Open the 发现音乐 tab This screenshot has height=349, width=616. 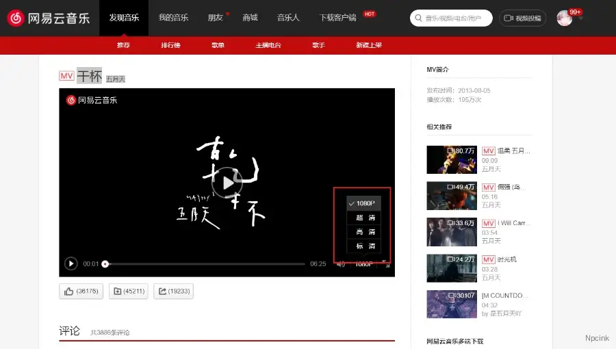click(124, 18)
